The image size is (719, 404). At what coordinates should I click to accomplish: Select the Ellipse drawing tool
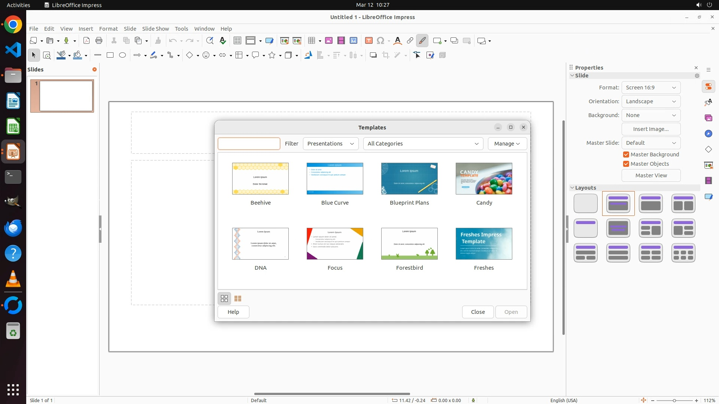(122, 55)
